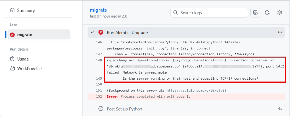This screenshot has height=116, width=290.
Task: Click the skipped icon beside Post Set up Python
Action: [101, 109]
